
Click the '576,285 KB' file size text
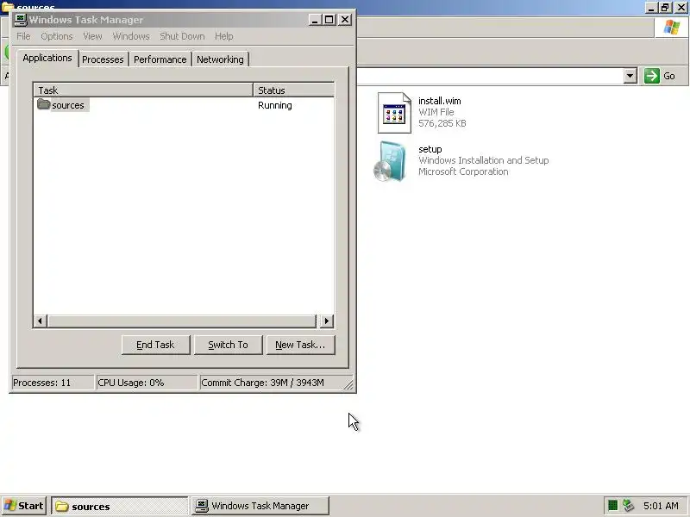pos(442,123)
